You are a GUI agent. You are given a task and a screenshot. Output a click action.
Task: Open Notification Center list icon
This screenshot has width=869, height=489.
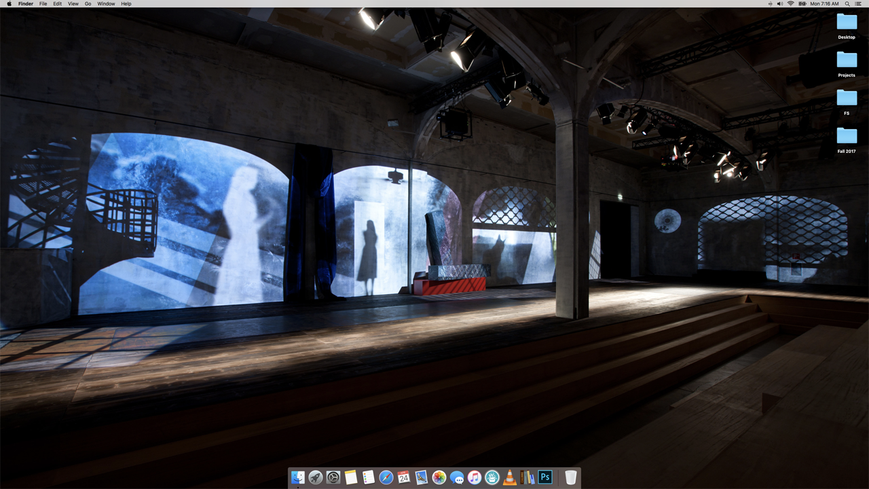point(858,3)
